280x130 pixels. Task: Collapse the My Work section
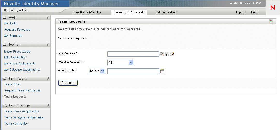pos(48,18)
